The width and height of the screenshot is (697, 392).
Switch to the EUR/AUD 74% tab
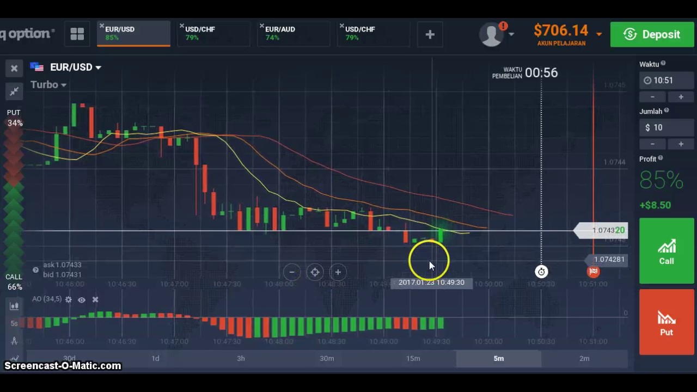click(294, 34)
